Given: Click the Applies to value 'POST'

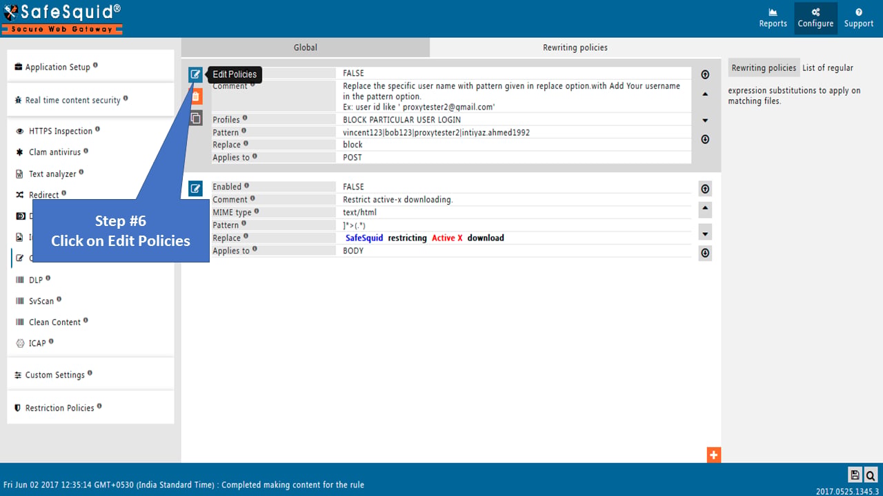Looking at the screenshot, I should click(353, 157).
